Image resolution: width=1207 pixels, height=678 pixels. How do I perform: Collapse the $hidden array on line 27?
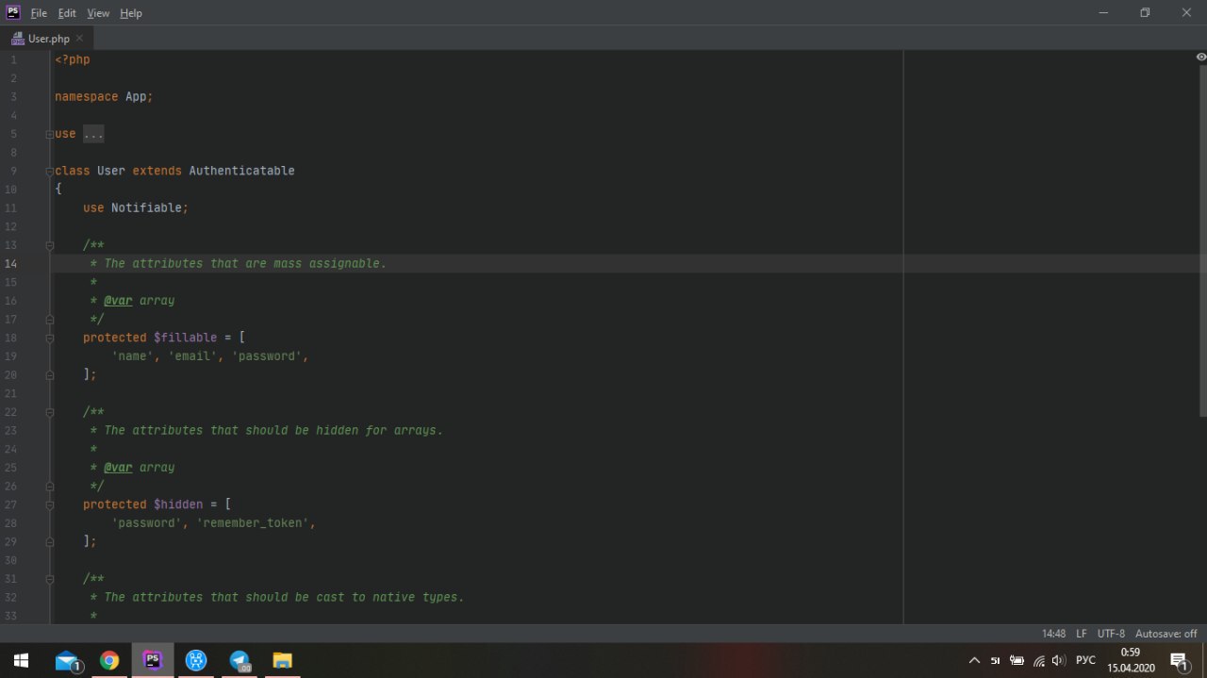point(49,504)
